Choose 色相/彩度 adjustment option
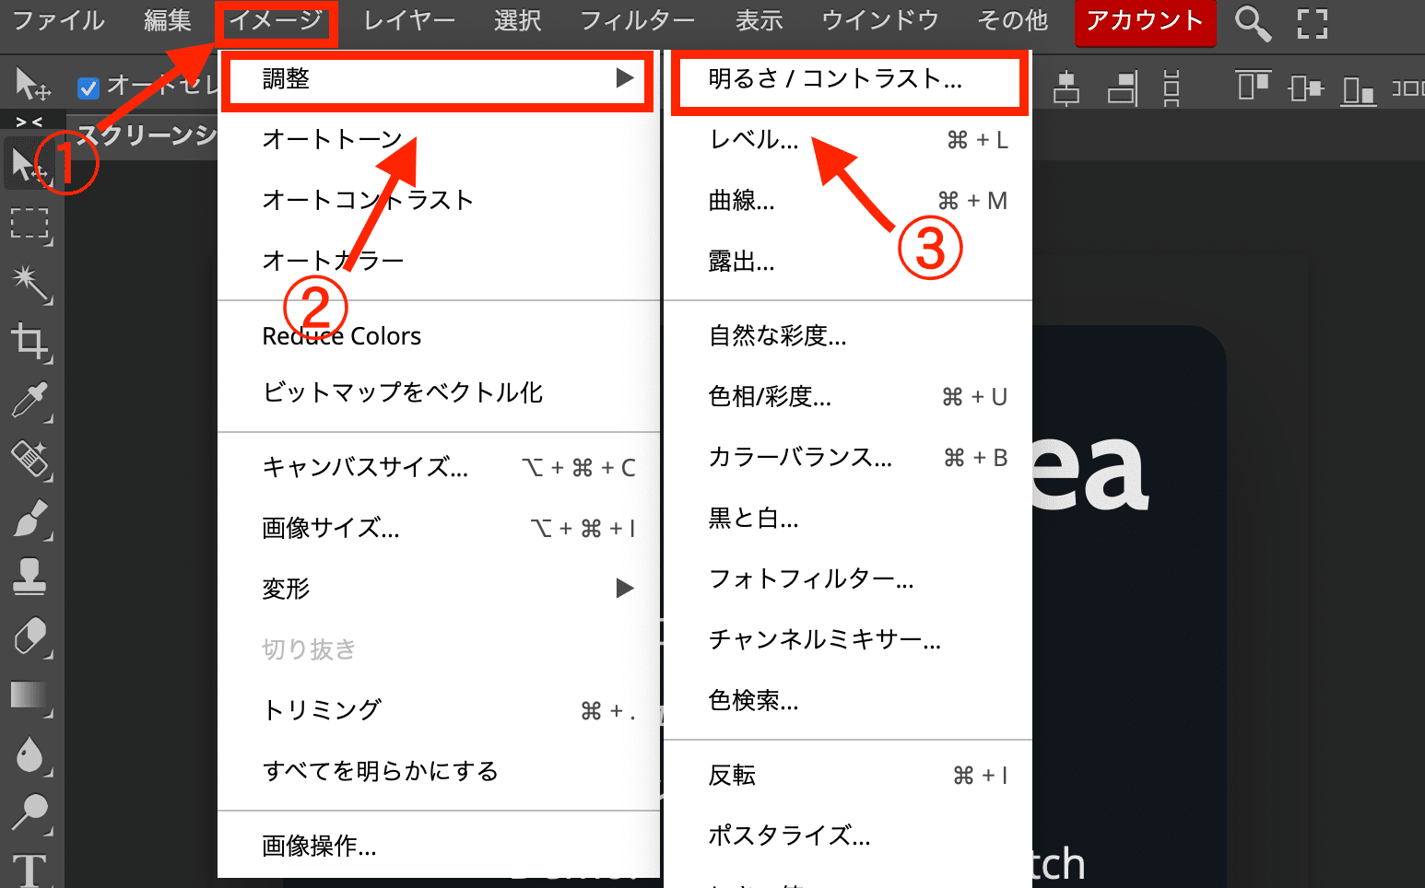 770,397
